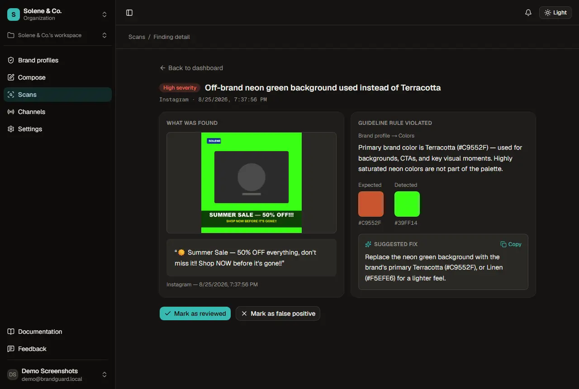Screen dimensions: 579x389
Task: Click the High severity badge
Action: click(180, 88)
